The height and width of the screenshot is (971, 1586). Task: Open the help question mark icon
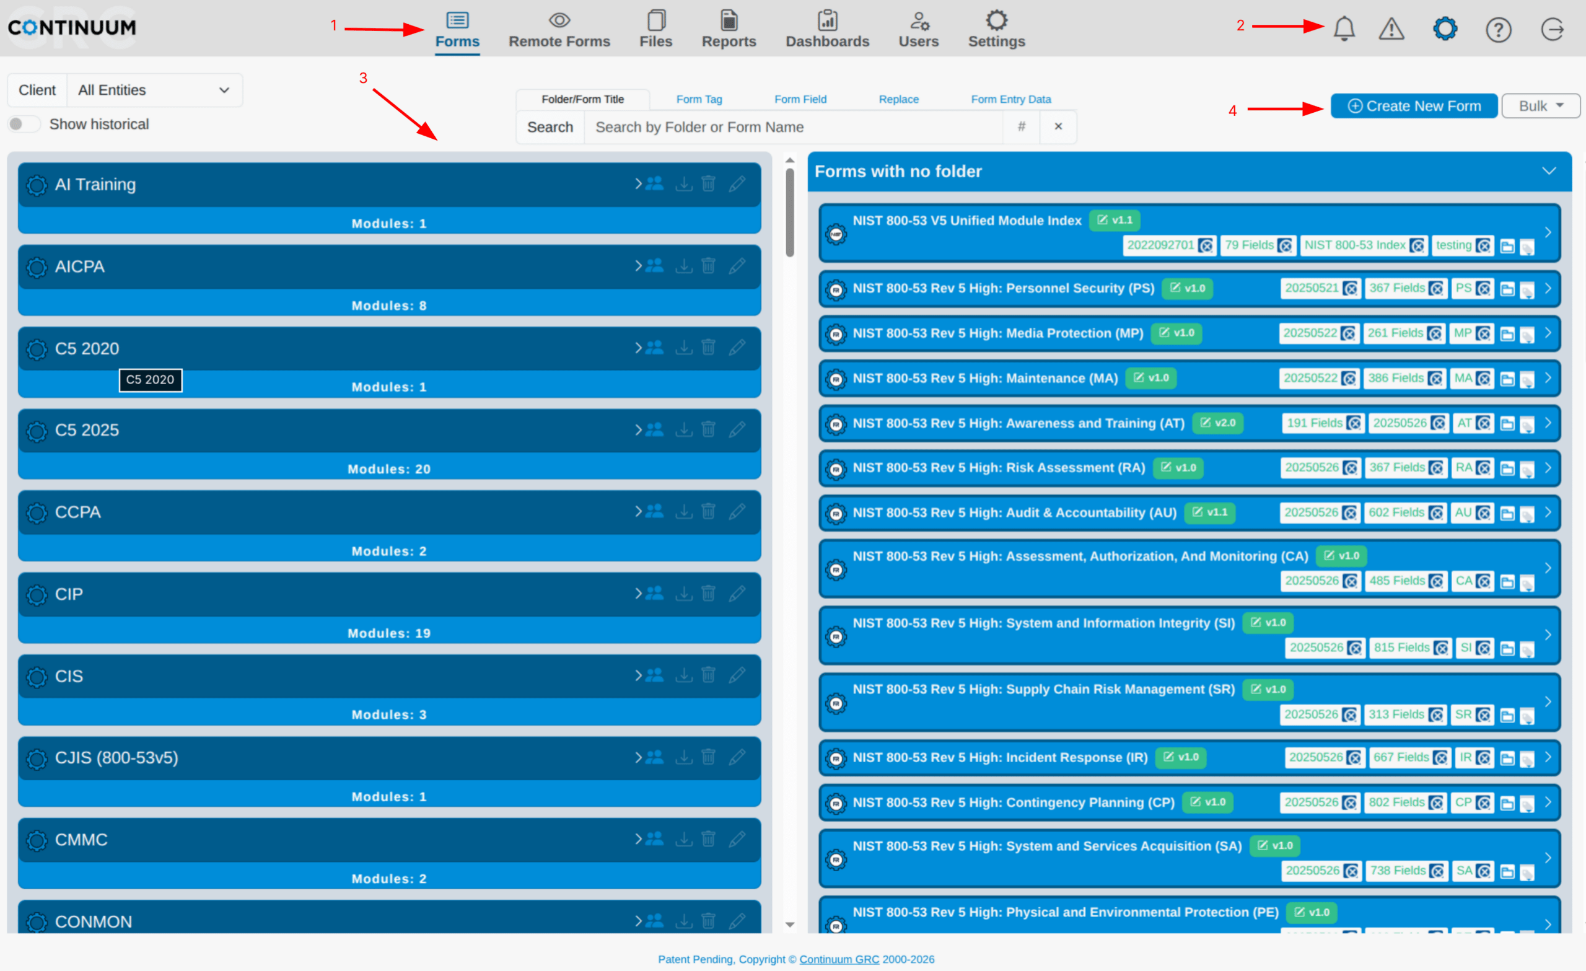pyautogui.click(x=1499, y=29)
